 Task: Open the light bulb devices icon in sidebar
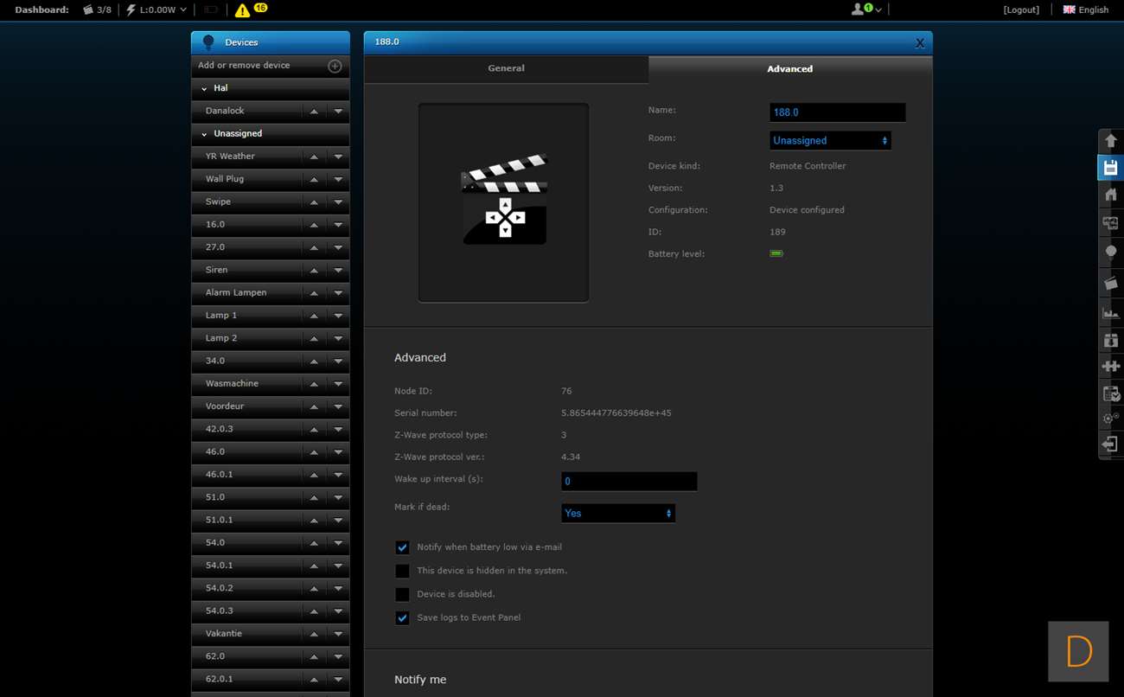pos(1111,252)
